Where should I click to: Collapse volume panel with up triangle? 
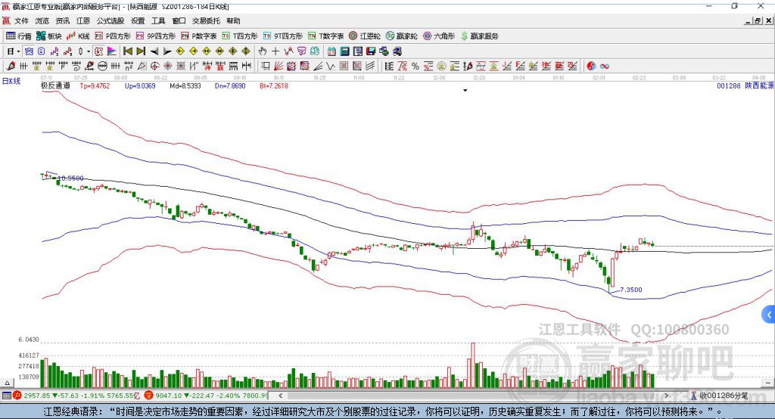tap(7, 383)
